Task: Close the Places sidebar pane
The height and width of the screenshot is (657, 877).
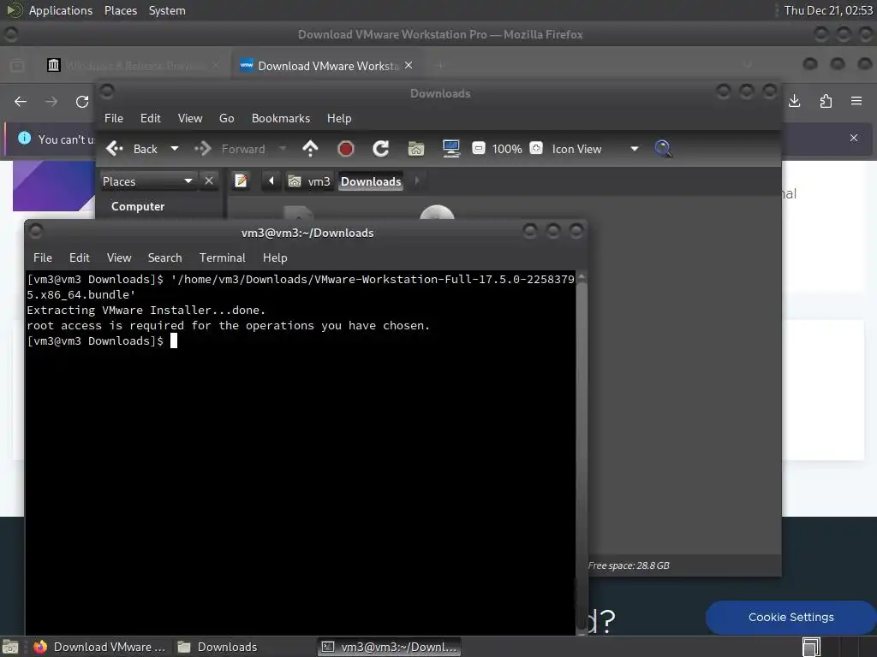Action: [209, 181]
